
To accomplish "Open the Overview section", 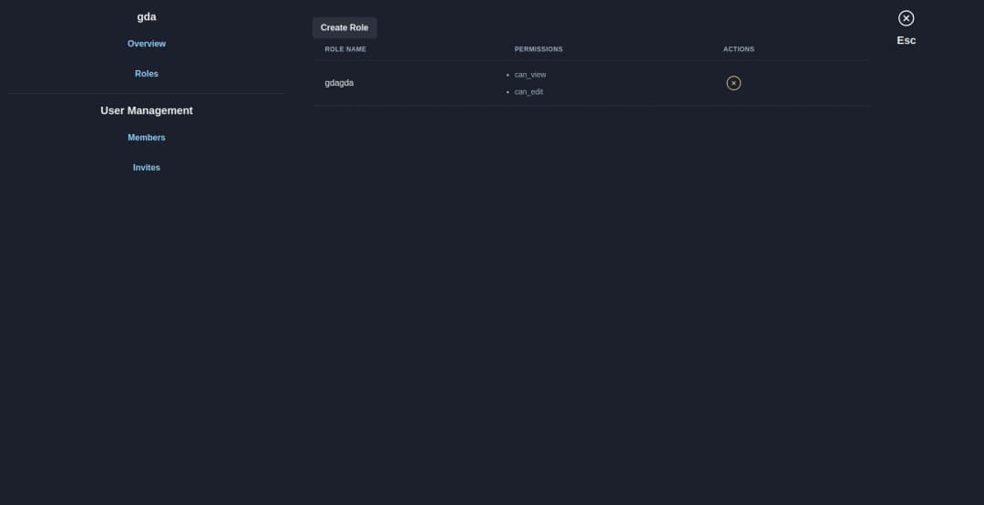I will (146, 44).
